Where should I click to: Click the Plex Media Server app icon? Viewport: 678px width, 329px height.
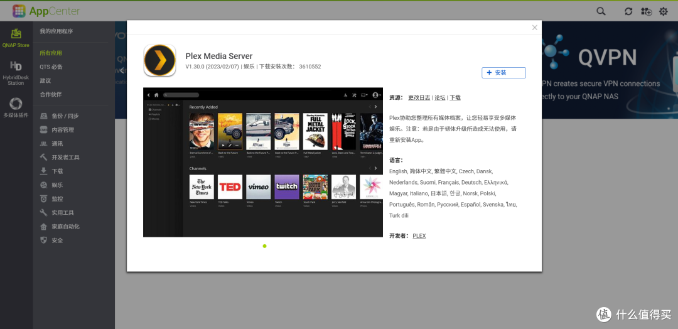tap(159, 60)
